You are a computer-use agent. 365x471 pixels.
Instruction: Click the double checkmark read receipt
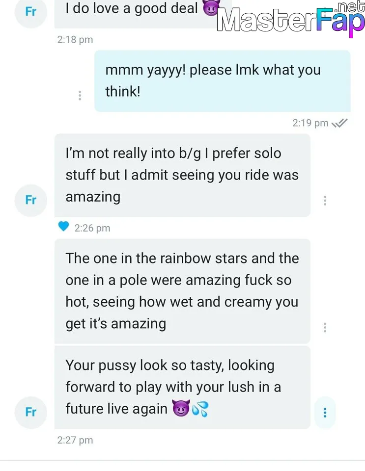pos(340,123)
